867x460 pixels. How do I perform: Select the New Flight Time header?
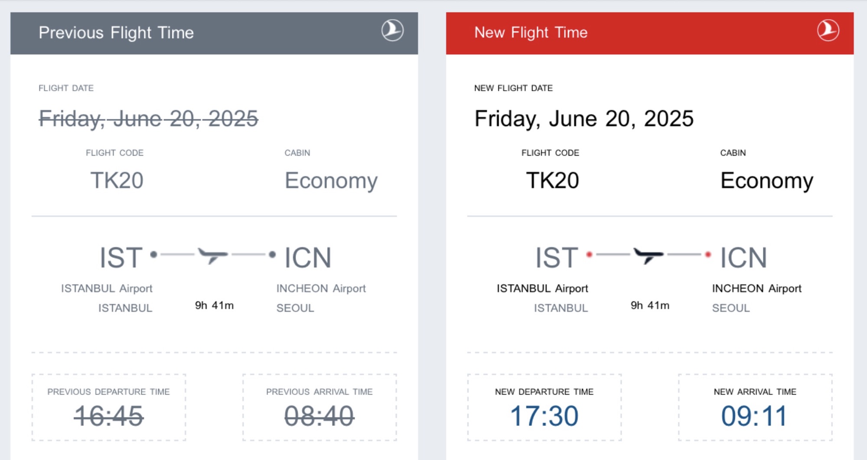point(531,33)
